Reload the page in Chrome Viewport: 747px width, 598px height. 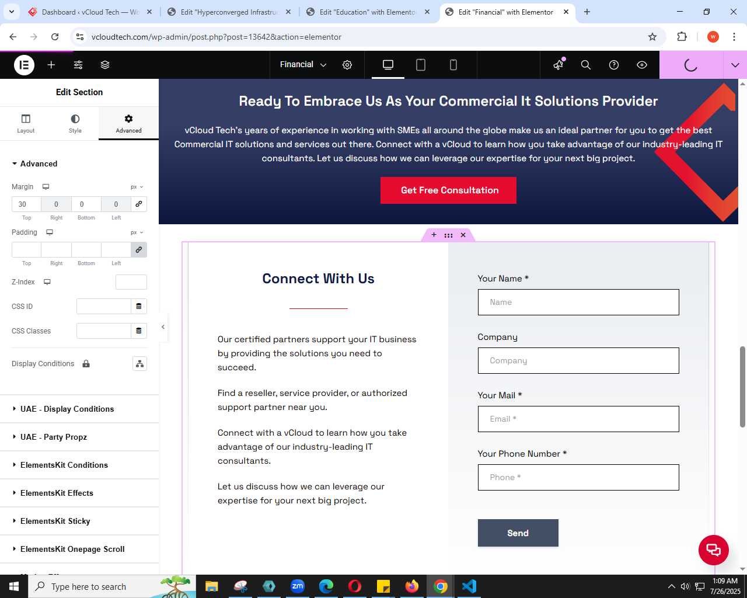(x=55, y=37)
